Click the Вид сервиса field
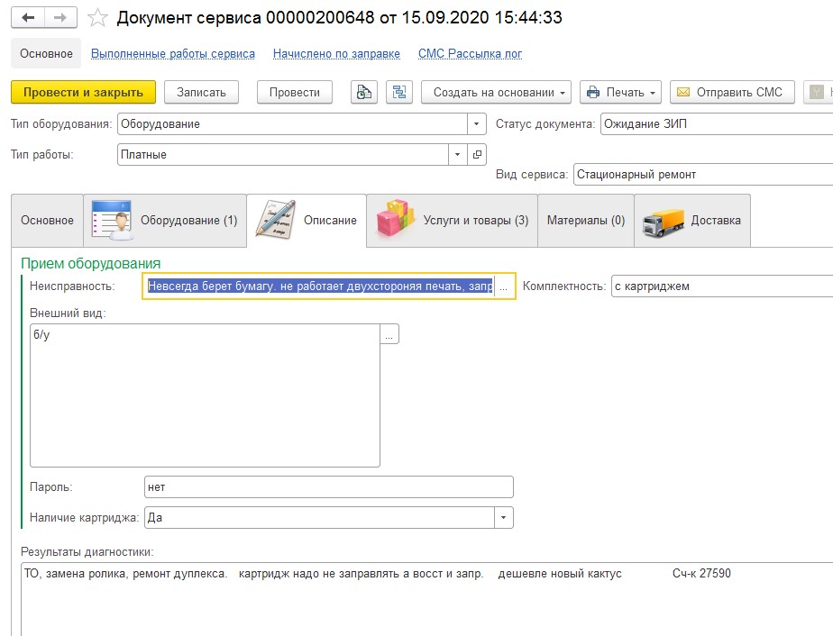 [703, 175]
